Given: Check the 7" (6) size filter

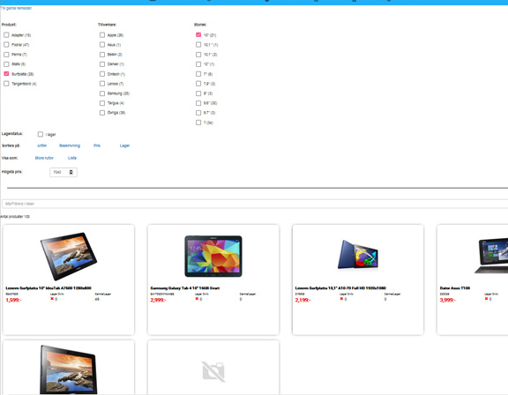Looking at the screenshot, I should pyautogui.click(x=198, y=74).
